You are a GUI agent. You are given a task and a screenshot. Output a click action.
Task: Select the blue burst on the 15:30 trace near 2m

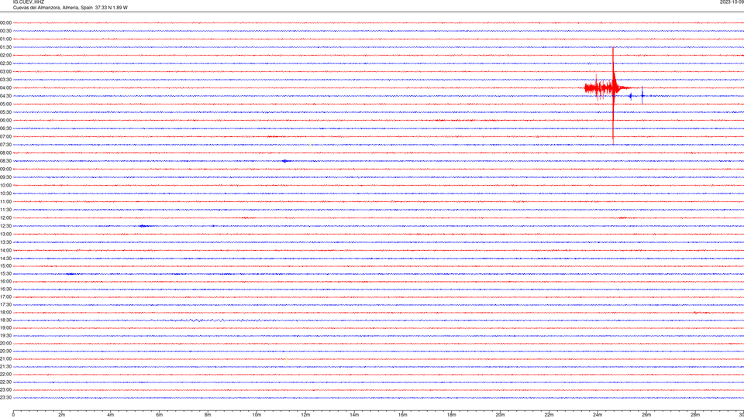tap(71, 274)
